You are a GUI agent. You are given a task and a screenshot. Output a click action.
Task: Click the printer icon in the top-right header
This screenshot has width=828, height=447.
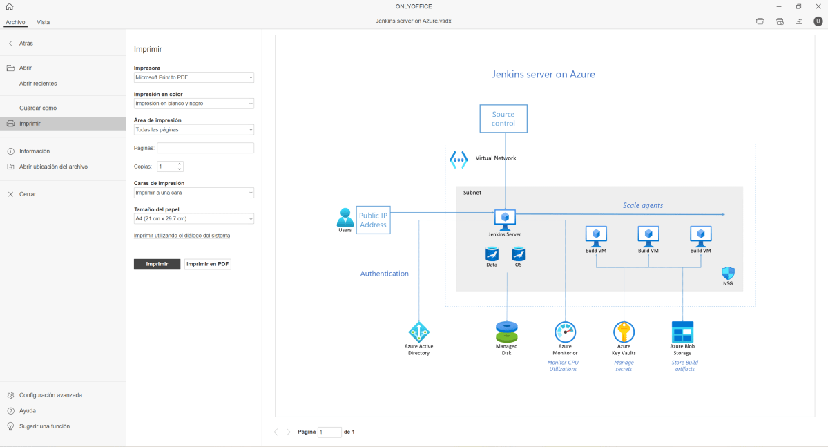coord(760,21)
